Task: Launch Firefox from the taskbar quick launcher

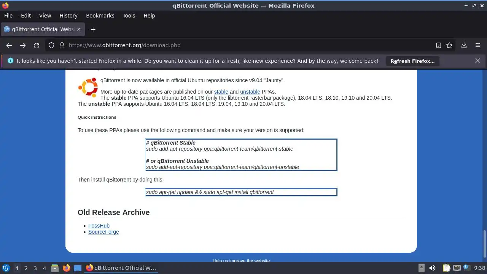Action: (66, 268)
